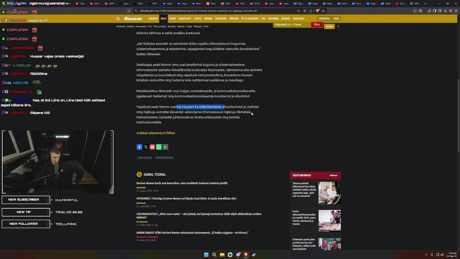The image size is (460, 259).
Task: Open the Muusika subcategory
Action: click(171, 27)
